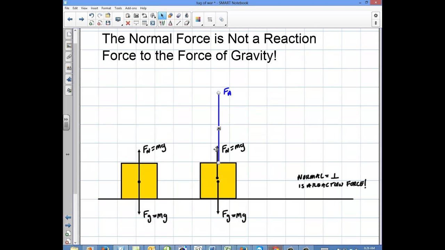The width and height of the screenshot is (445, 250).
Task: Open the Add-ons puzzle tab
Action: coord(69,79)
